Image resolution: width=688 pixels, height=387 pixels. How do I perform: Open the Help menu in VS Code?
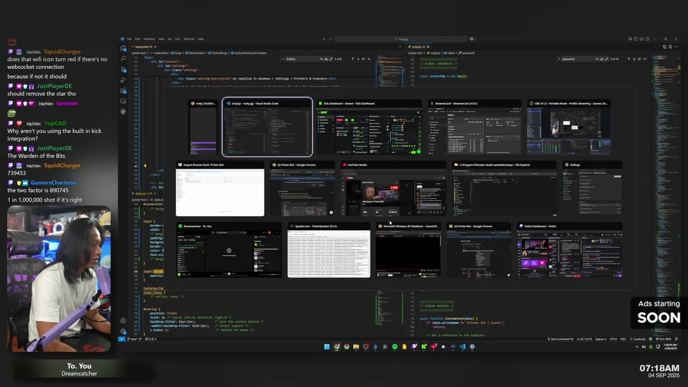click(200, 39)
